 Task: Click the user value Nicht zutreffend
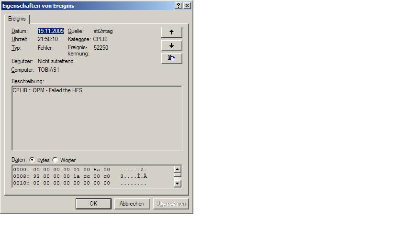click(56, 61)
